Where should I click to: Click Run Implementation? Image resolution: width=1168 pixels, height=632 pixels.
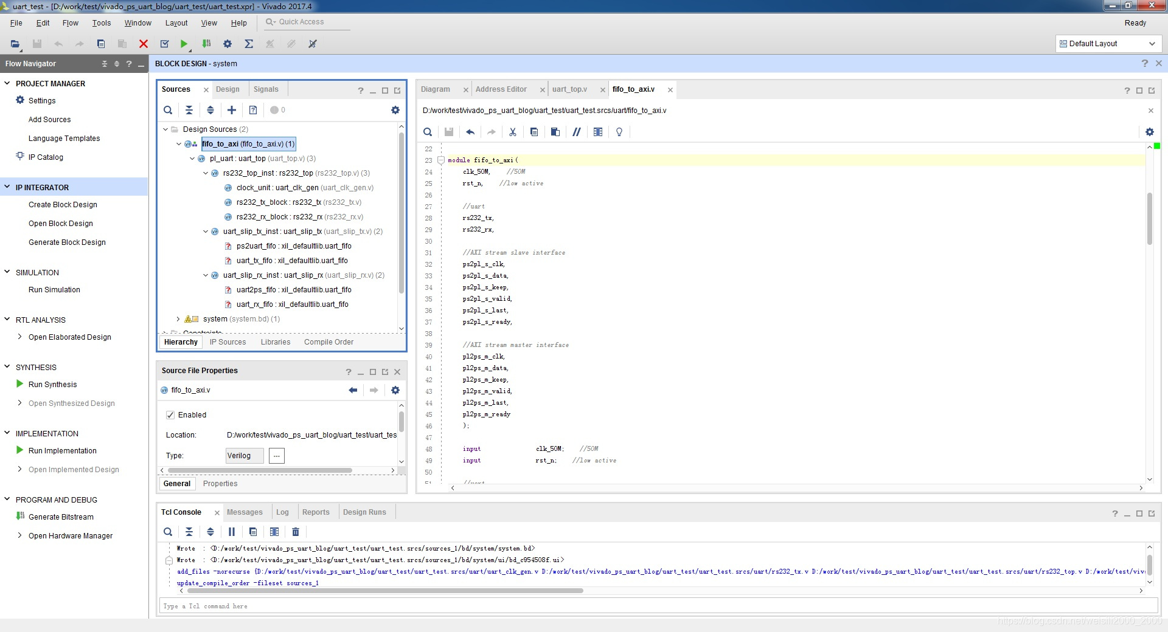point(62,451)
